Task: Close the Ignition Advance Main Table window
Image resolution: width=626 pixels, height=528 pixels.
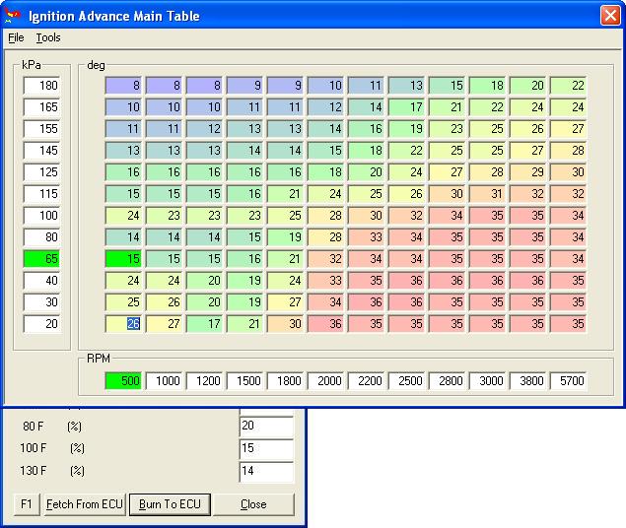Action: point(610,16)
